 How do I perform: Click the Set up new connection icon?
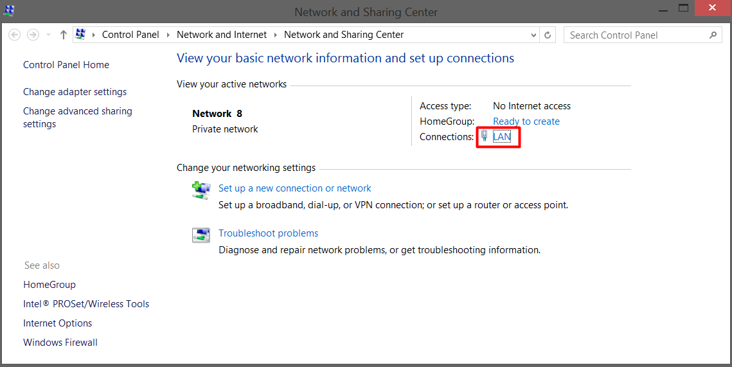tap(201, 190)
